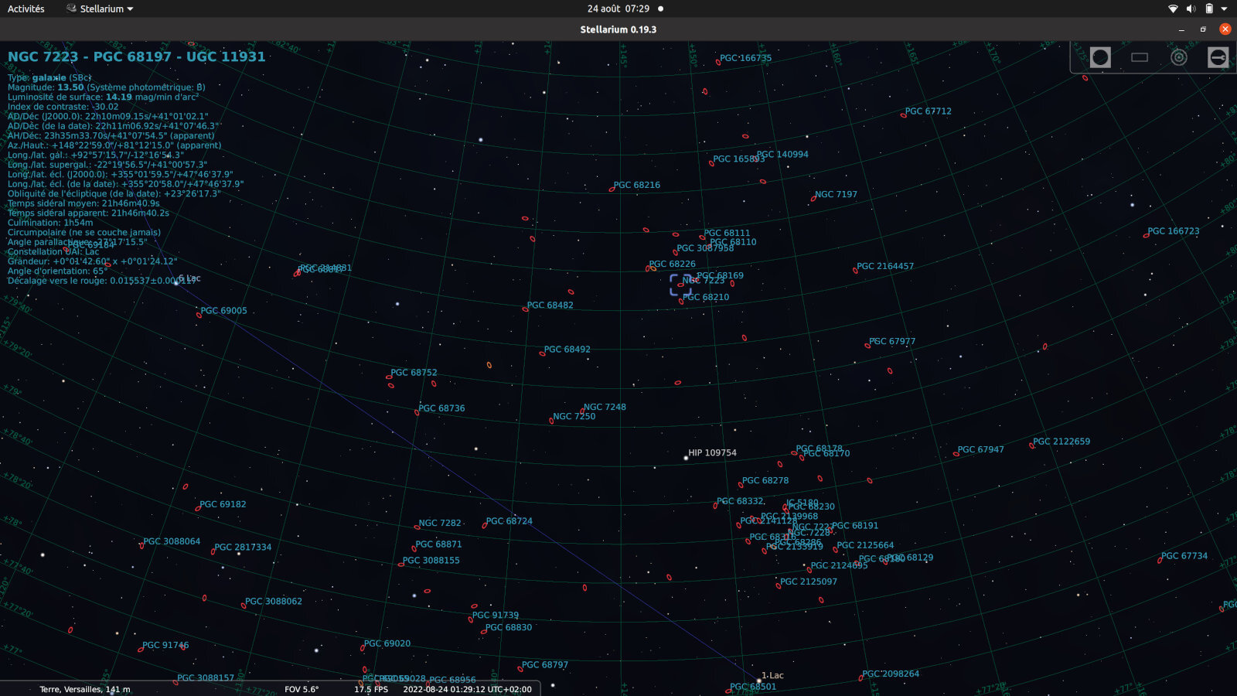Select galaxy PGC 2125664
This screenshot has width=1237, height=696.
click(865, 545)
